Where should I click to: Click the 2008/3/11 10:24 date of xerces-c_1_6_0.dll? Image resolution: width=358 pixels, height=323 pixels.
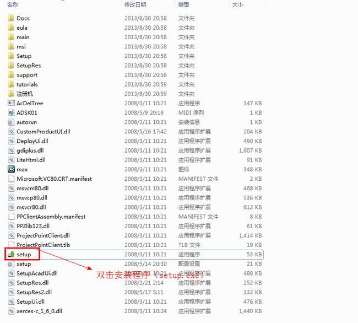pos(145,311)
